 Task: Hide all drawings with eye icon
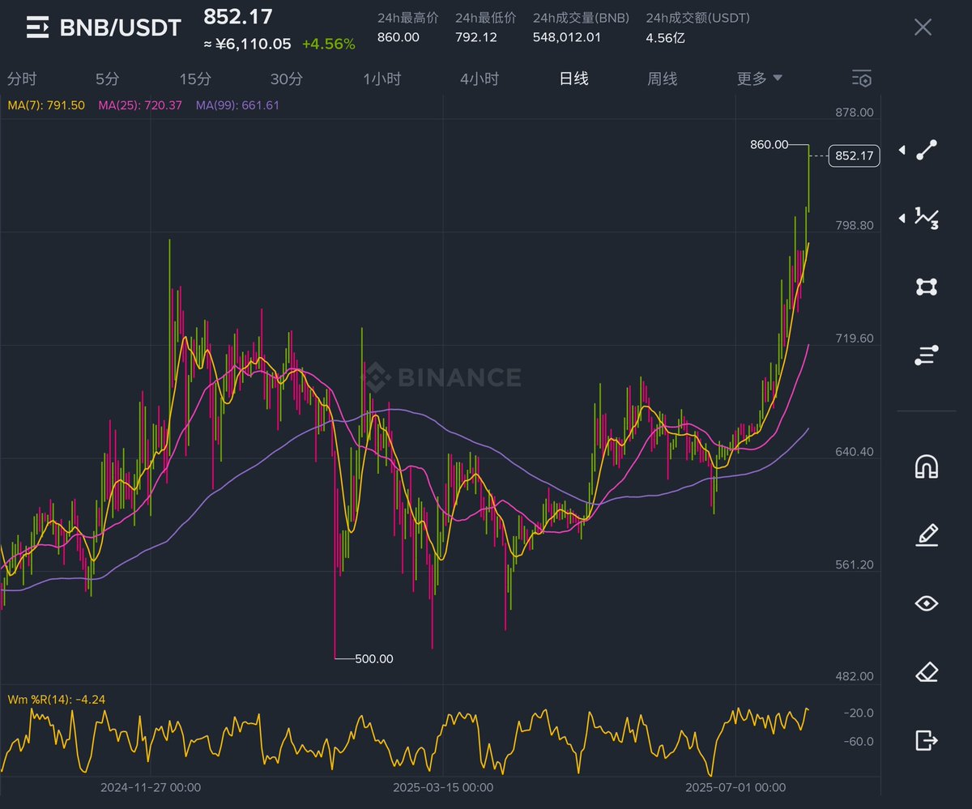click(x=927, y=603)
